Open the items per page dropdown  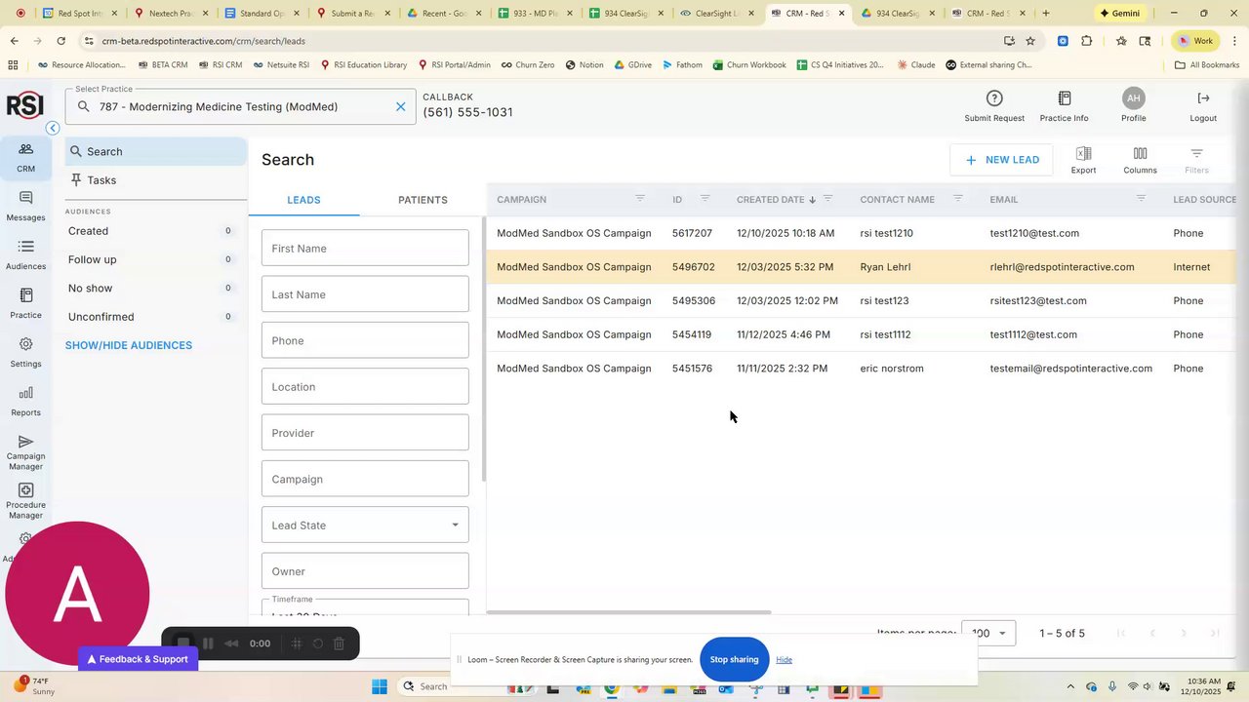988,633
